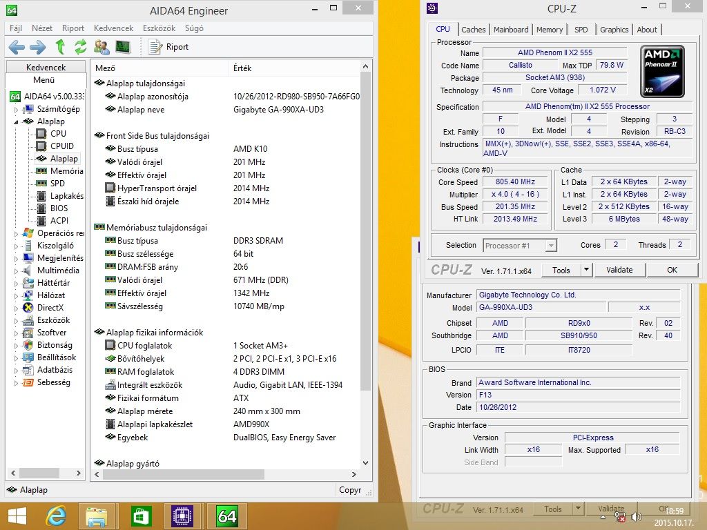
Task: Click the green graph monitor icon in toolbar
Action: click(x=123, y=47)
